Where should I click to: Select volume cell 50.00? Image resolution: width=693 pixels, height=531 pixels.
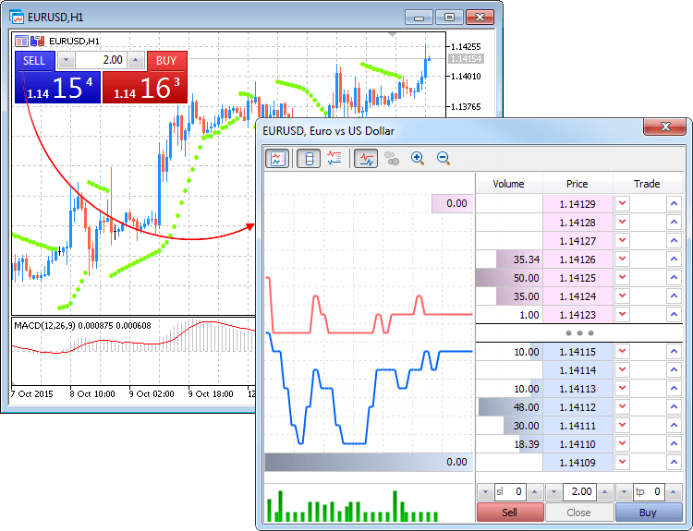pos(509,278)
